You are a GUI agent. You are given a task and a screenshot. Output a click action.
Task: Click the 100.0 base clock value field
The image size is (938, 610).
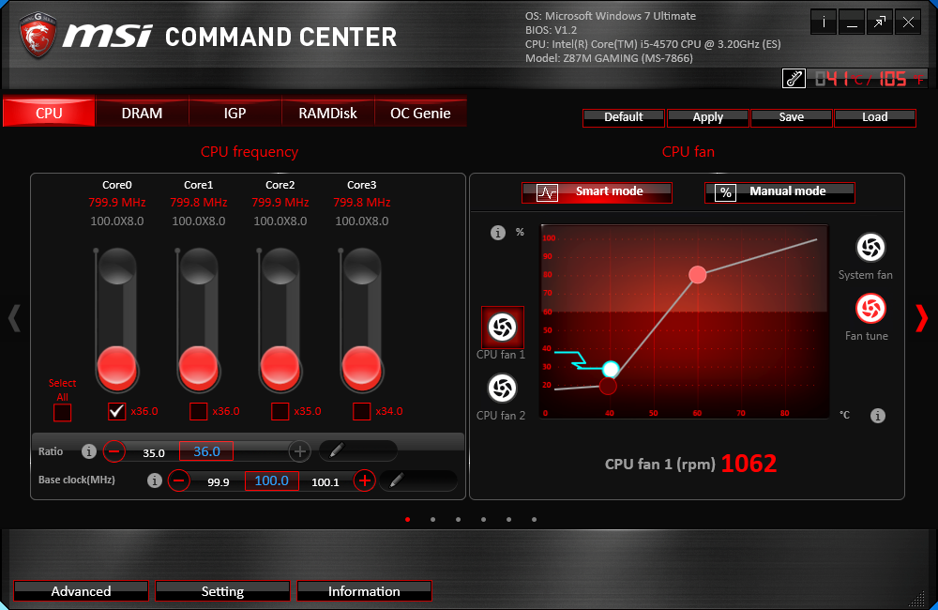pyautogui.click(x=272, y=480)
